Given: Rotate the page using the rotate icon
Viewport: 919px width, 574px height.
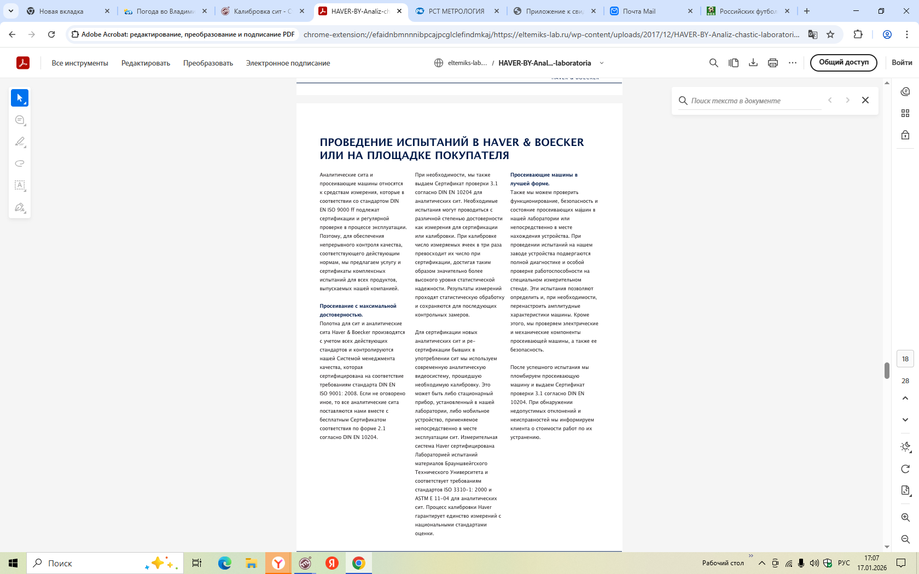Looking at the screenshot, I should (905, 469).
